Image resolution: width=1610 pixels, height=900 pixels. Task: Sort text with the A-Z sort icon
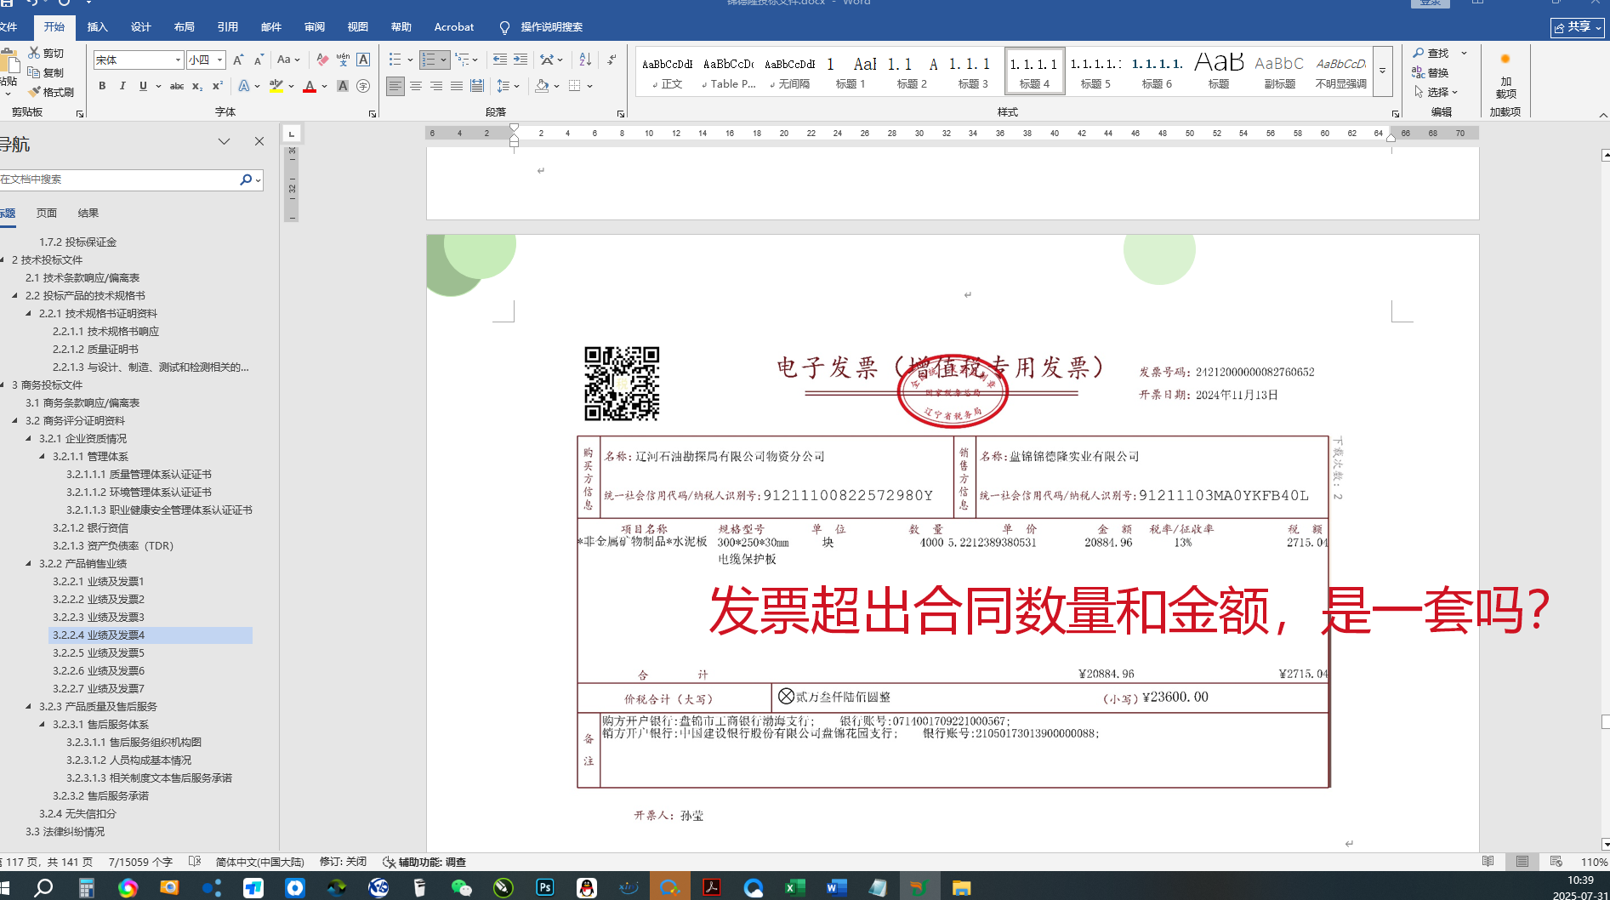coord(585,60)
